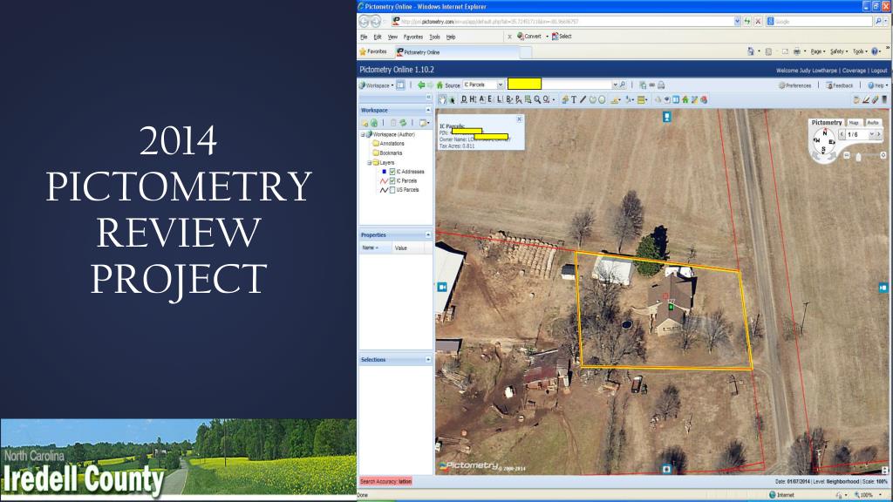Image resolution: width=893 pixels, height=502 pixels.
Task: Open the image 1/6 selector dropdown
Action: tap(871, 134)
